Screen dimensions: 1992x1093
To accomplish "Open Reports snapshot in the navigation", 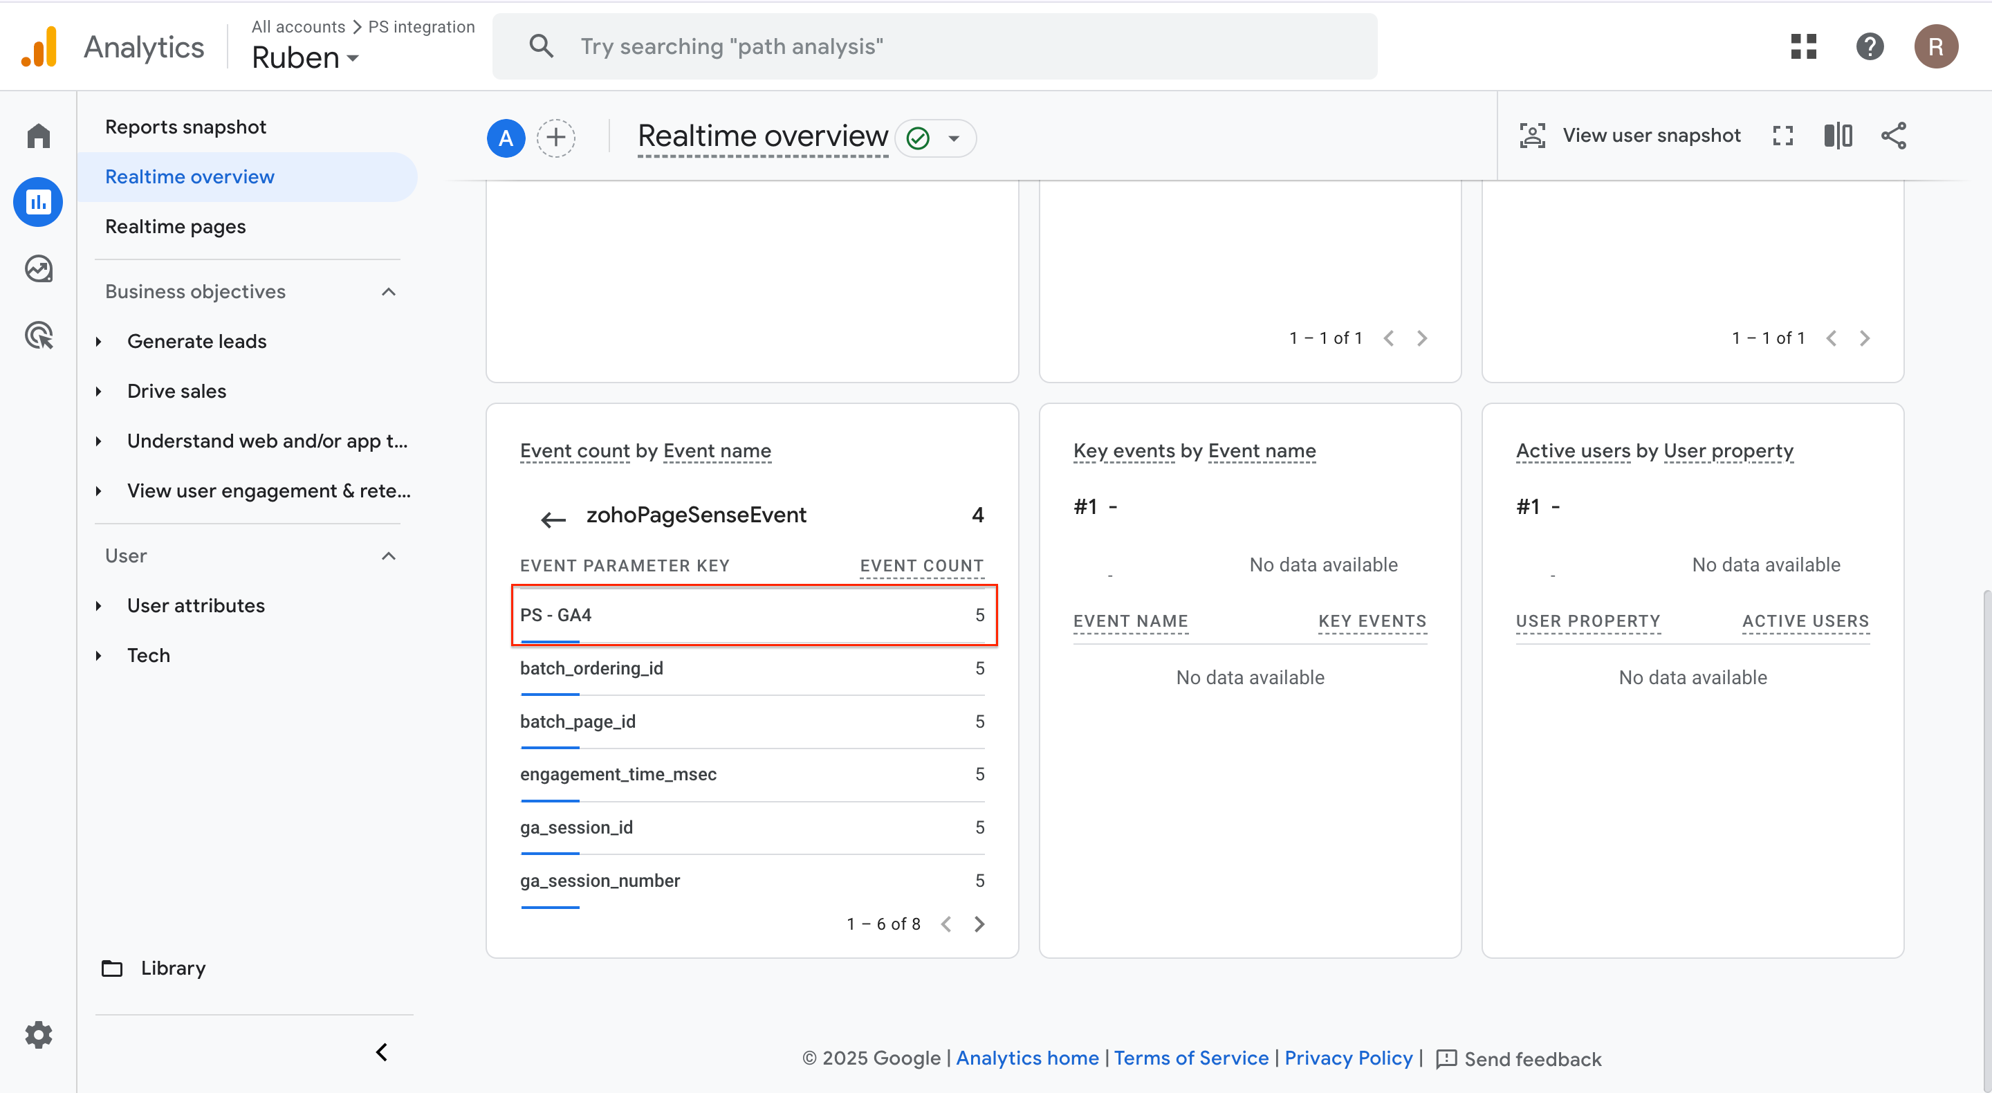I will 185,127.
